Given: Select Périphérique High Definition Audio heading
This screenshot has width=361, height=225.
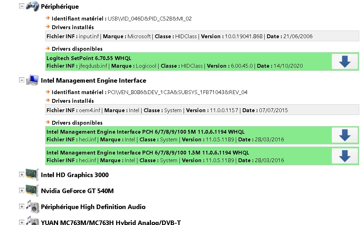Looking at the screenshot, I should click(x=93, y=207).
